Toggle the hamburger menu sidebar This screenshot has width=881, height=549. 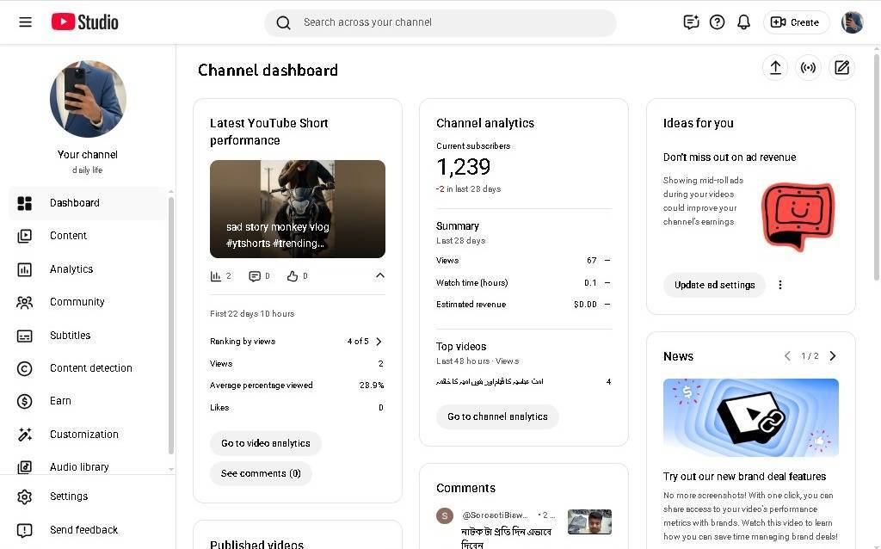click(25, 22)
